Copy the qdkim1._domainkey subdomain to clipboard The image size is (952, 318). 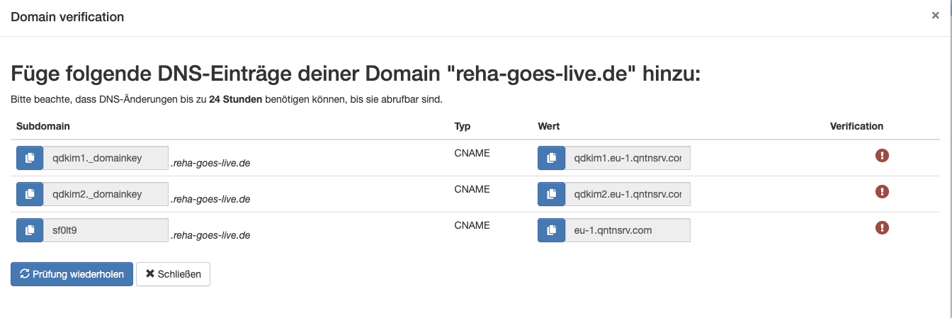30,159
